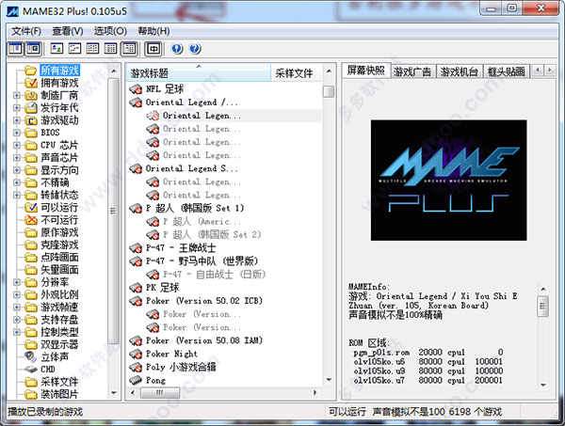Select the 可以运行 checkmark folder icon
The width and height of the screenshot is (565, 426).
[31, 207]
